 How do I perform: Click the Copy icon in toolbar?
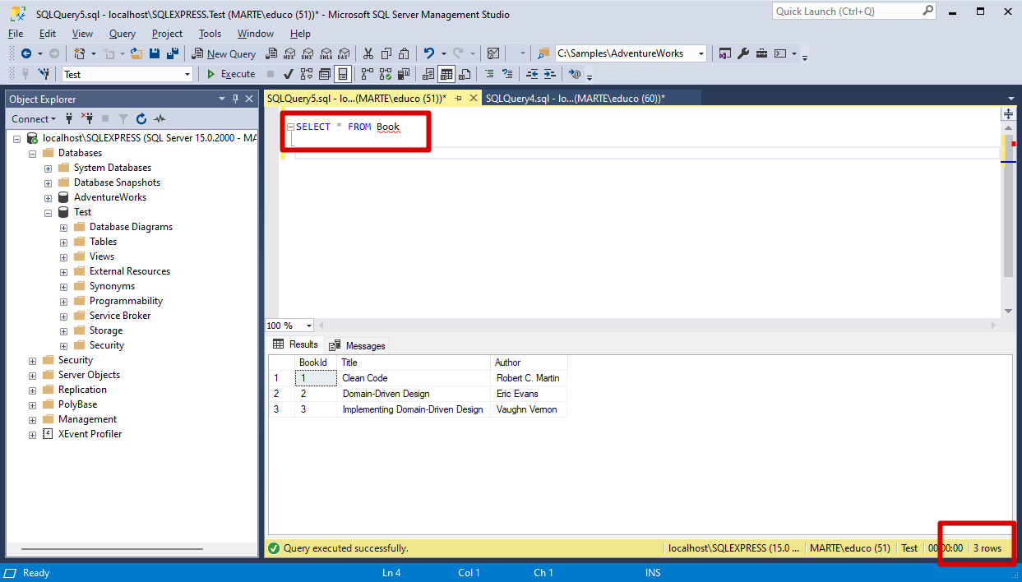[x=386, y=53]
